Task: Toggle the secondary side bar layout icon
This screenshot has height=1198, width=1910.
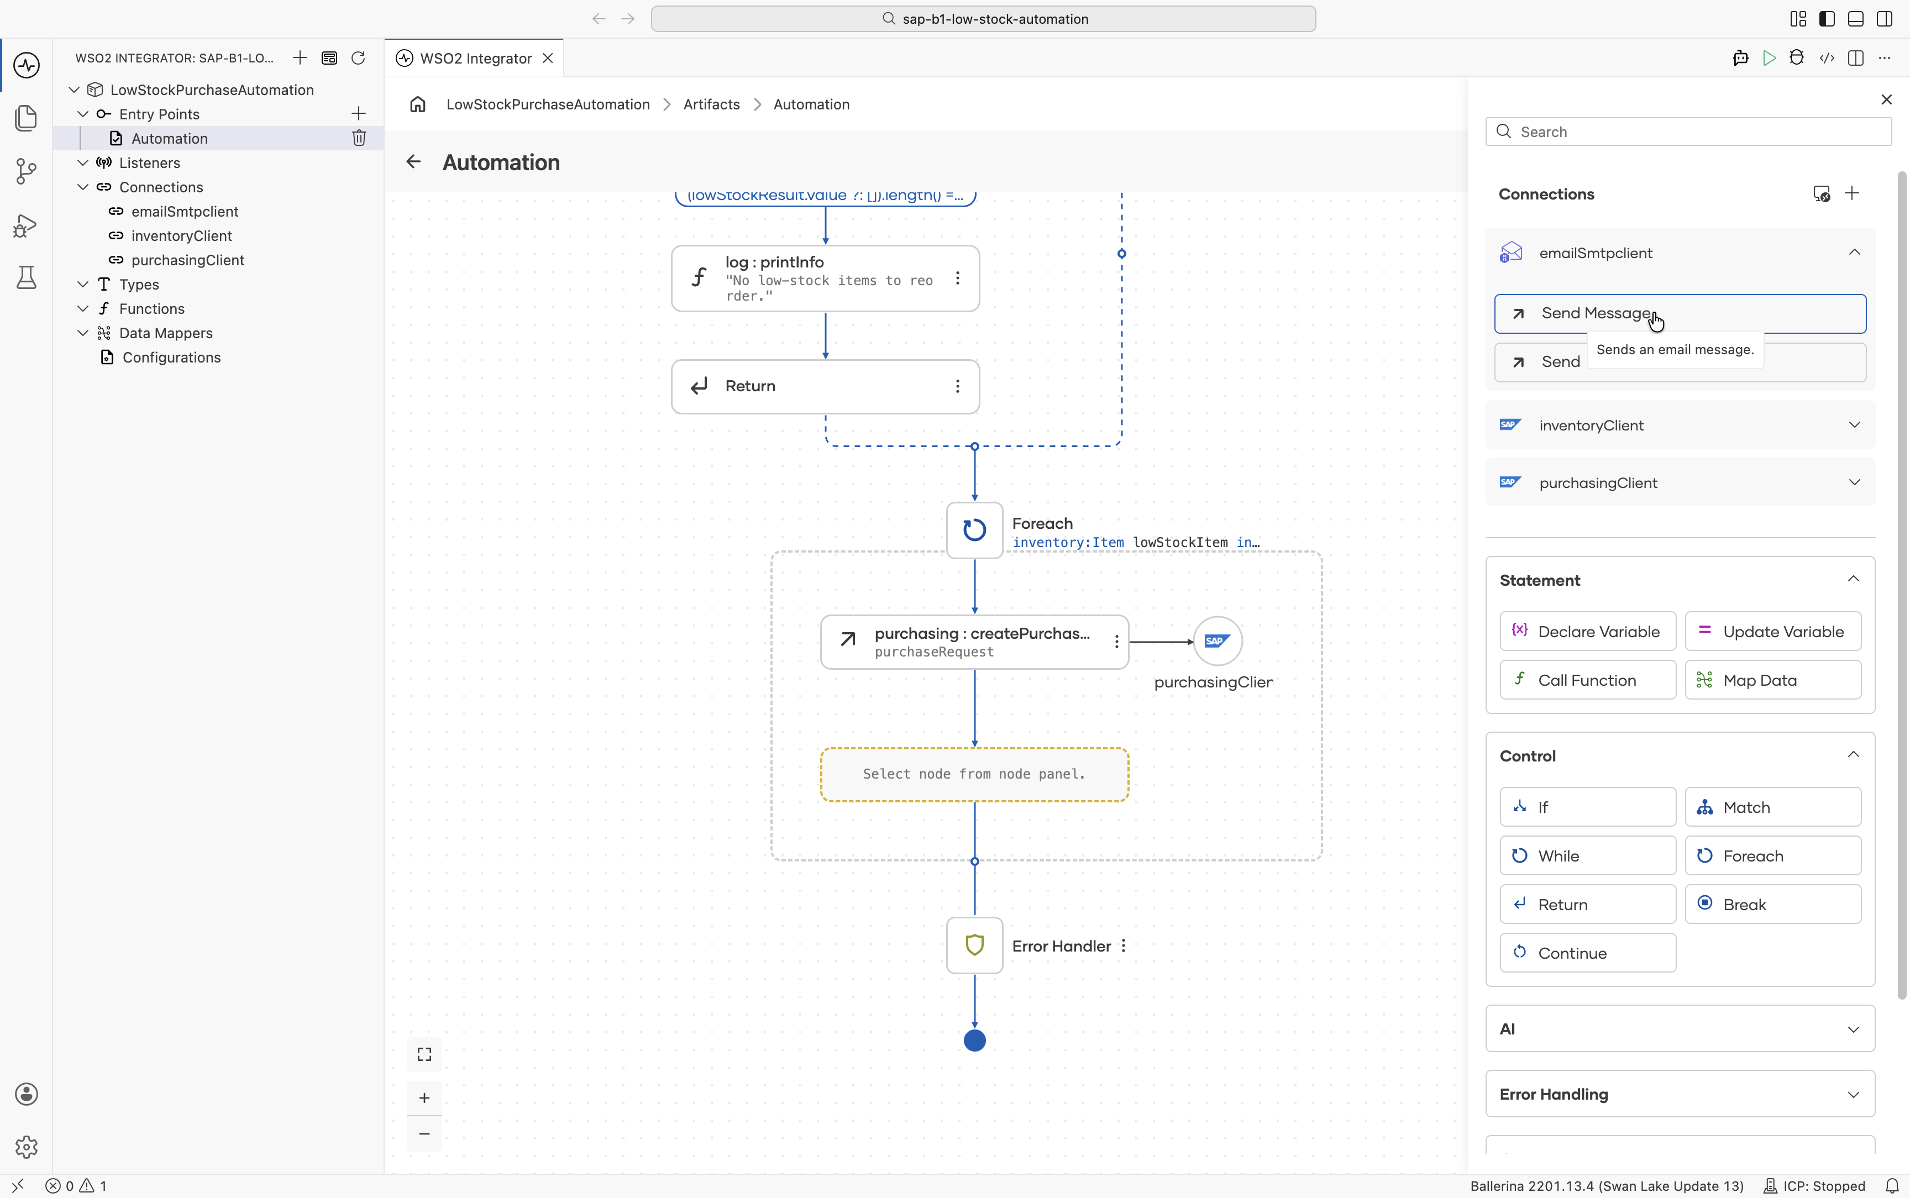Action: [x=1885, y=19]
